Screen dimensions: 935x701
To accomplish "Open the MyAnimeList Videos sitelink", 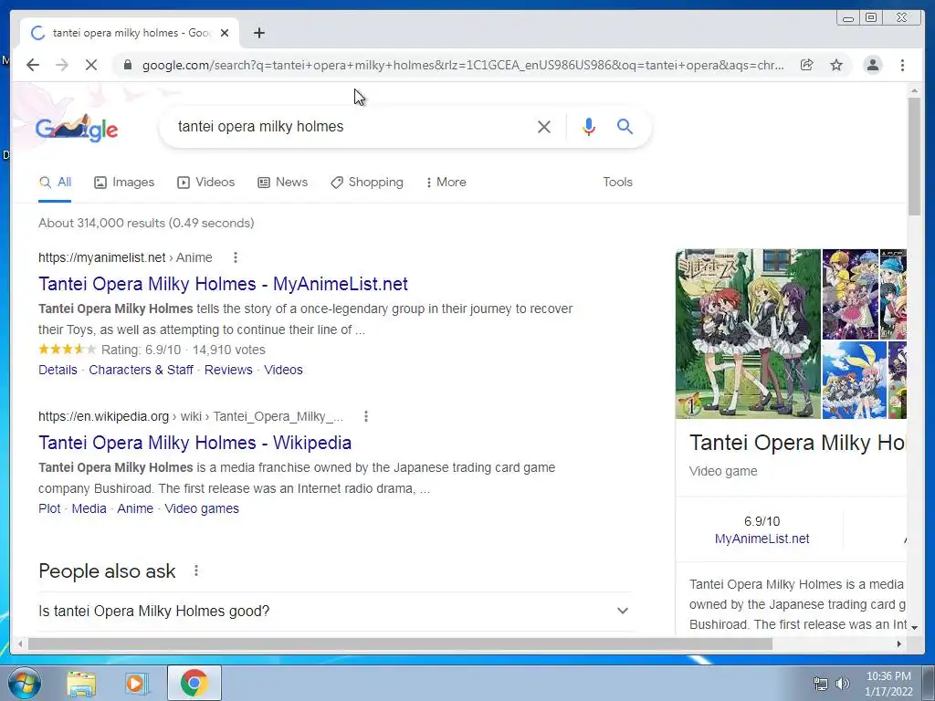I will (283, 370).
